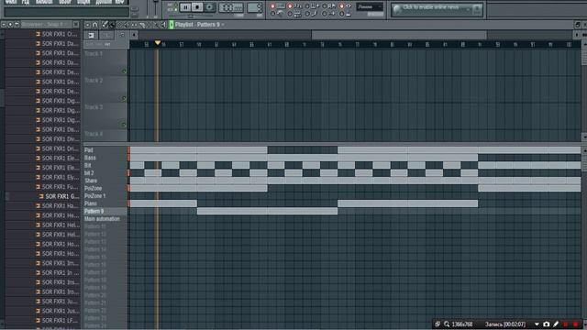The width and height of the screenshot is (587, 330).
Task: Open browser item 'SOR FXR1 Fu...'
Action: click(x=58, y=187)
